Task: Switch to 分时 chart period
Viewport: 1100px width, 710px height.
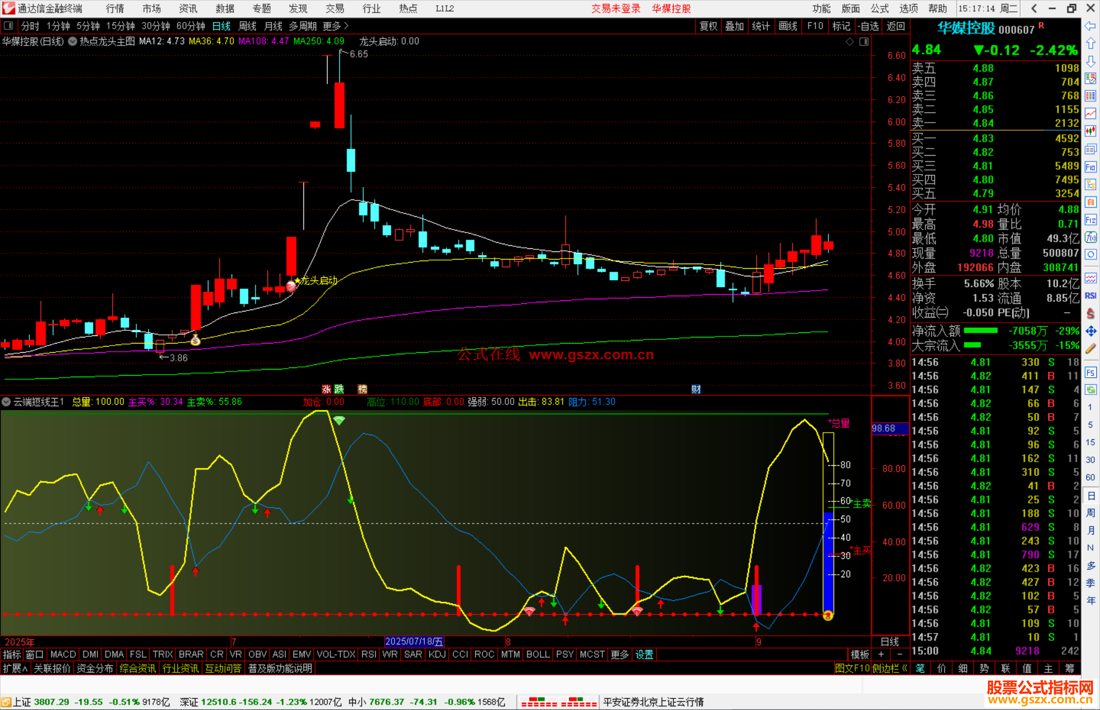Action: click(30, 26)
